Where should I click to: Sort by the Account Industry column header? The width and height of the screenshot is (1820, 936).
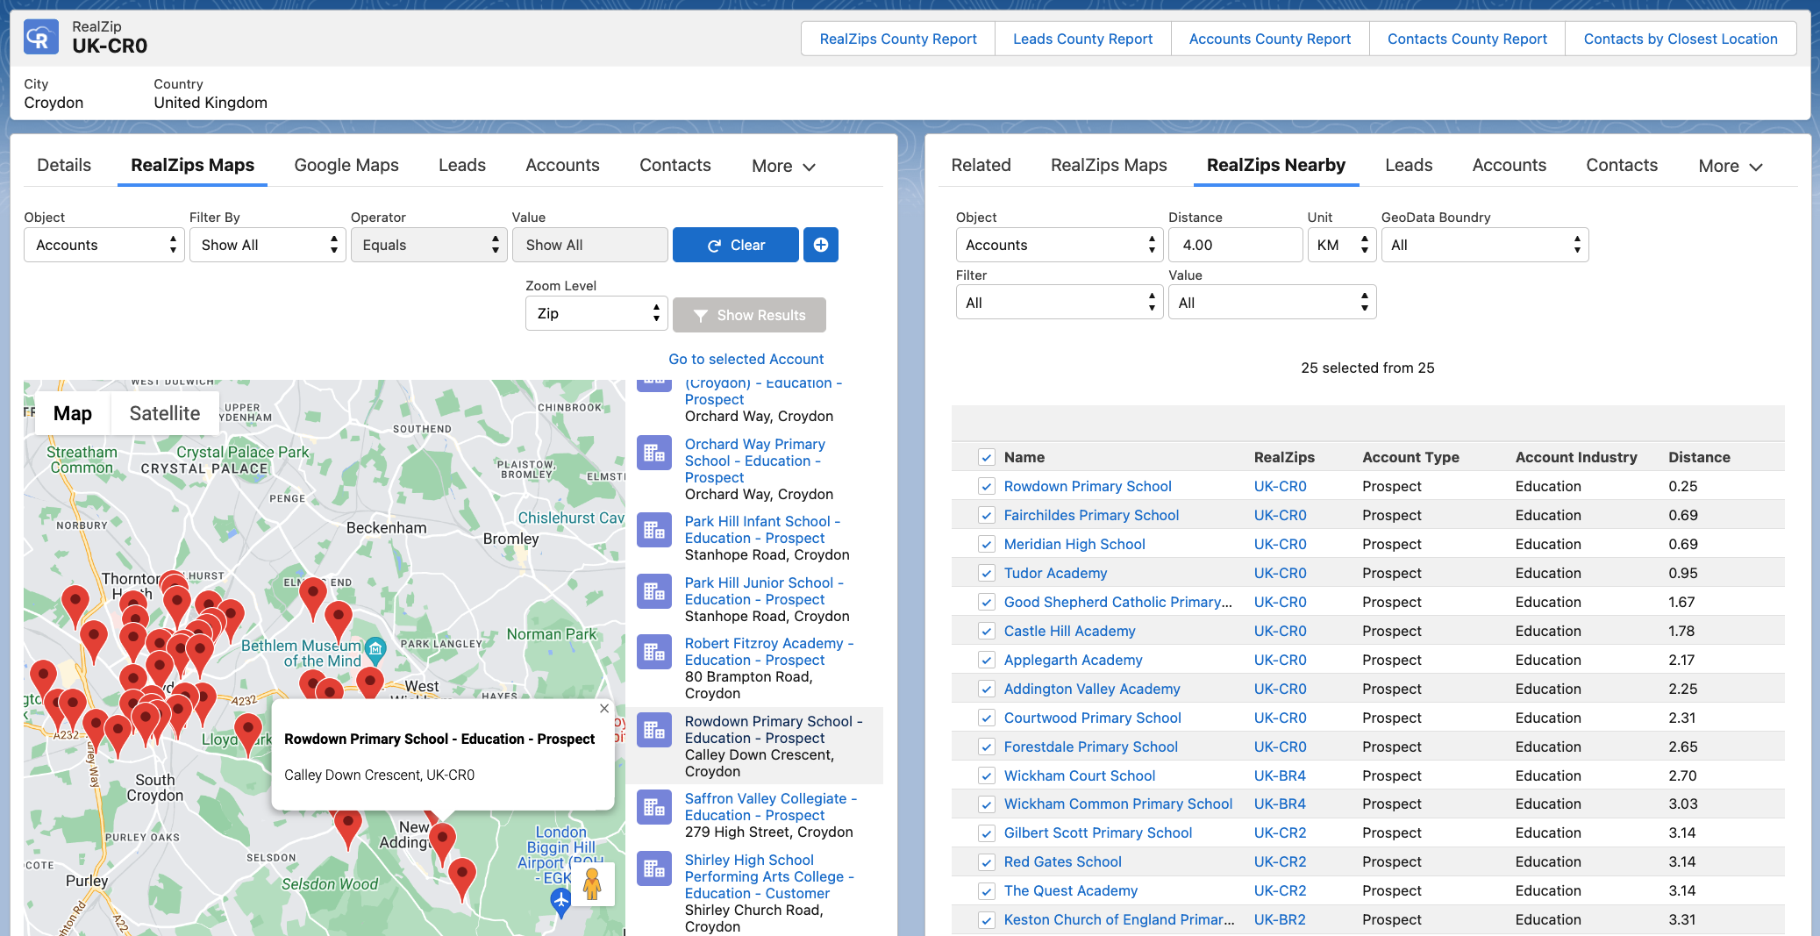point(1576,457)
